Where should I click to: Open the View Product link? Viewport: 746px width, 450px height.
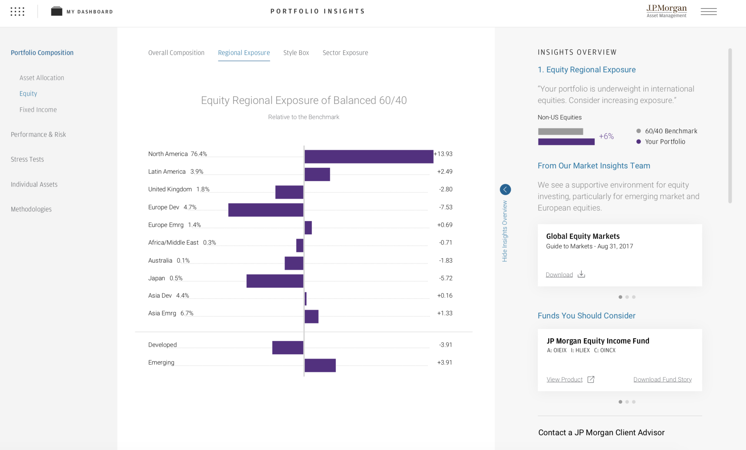coord(564,379)
